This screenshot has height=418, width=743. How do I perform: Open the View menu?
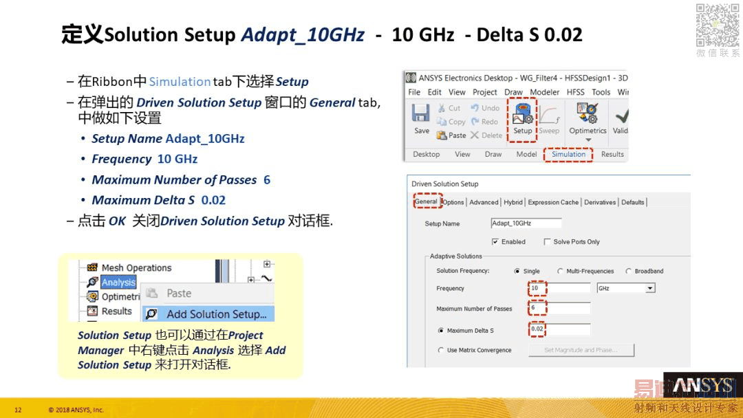pos(457,92)
